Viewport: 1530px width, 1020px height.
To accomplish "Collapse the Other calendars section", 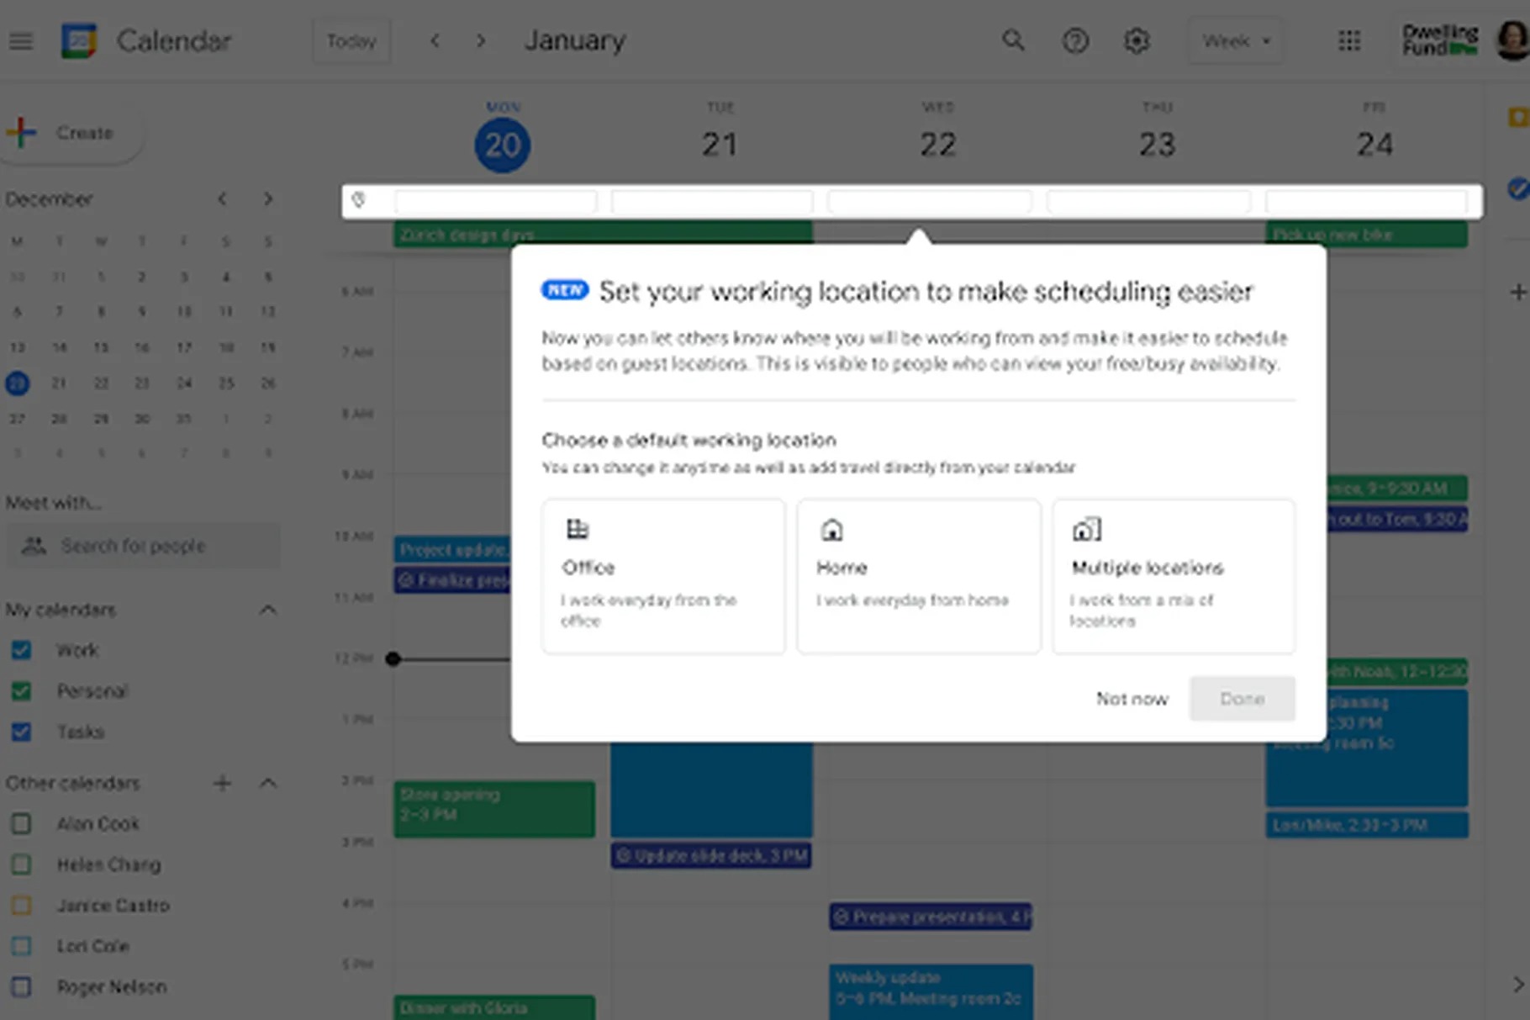I will 267,784.
